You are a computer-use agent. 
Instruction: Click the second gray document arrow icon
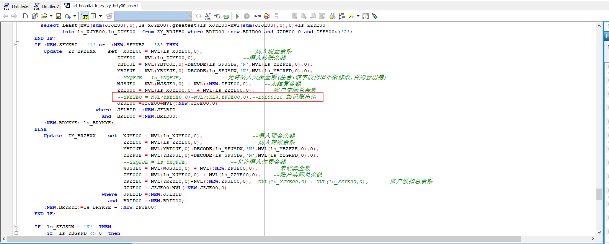pos(304,16)
